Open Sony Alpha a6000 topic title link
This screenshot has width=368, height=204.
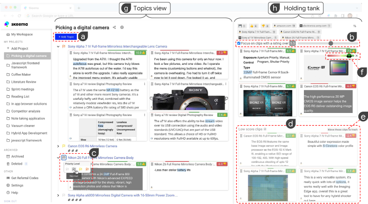122,195
